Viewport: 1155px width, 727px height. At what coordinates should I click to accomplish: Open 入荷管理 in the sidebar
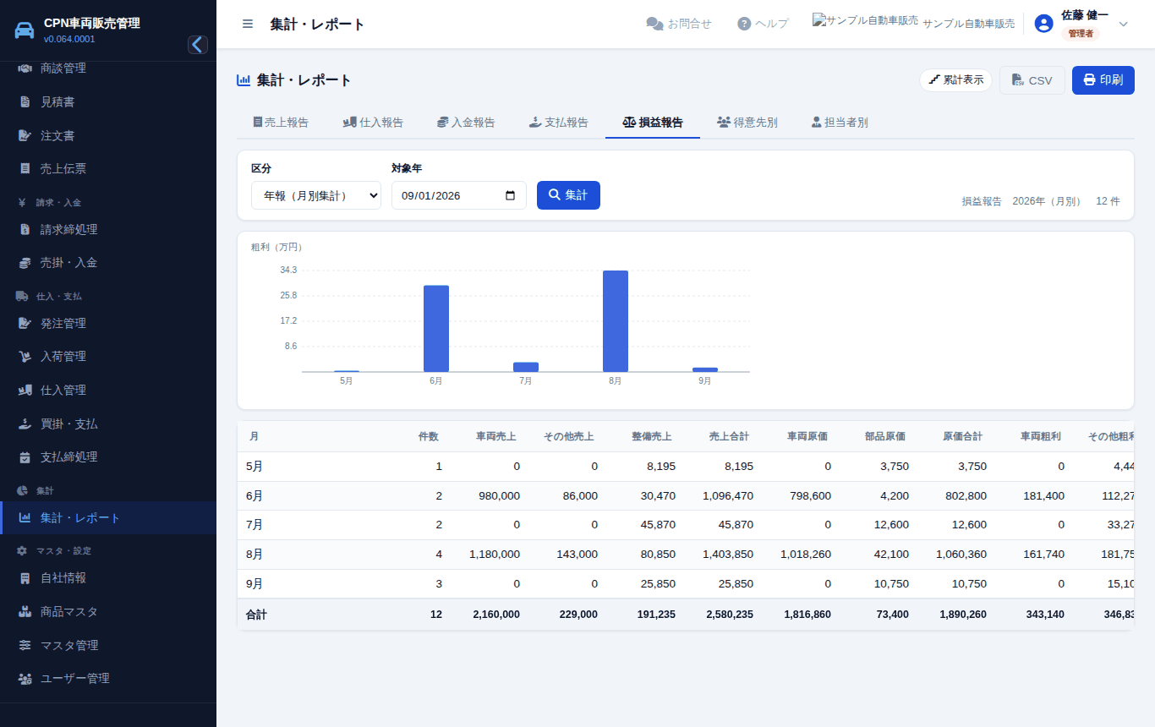(x=108, y=357)
